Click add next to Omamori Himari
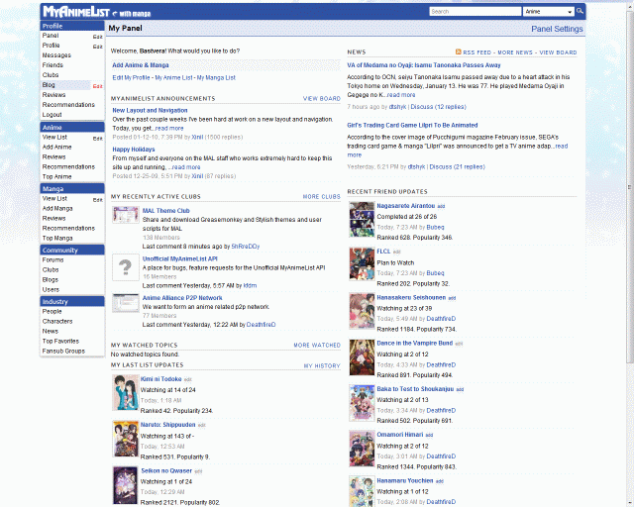The image size is (634, 507). click(x=429, y=435)
